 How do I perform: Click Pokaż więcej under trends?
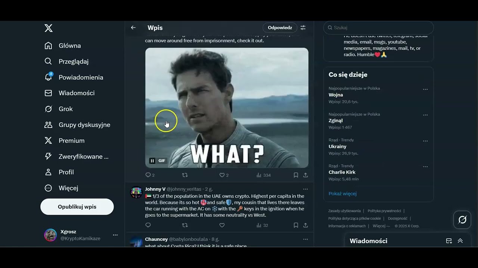point(342,194)
